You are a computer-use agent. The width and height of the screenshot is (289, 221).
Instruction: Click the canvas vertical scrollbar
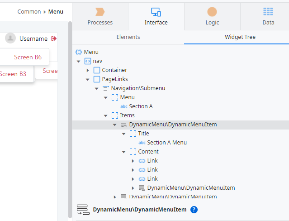tap(70, 120)
